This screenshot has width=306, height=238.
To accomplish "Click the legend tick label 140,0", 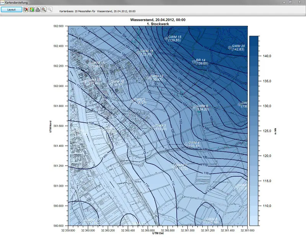I will (267, 56).
